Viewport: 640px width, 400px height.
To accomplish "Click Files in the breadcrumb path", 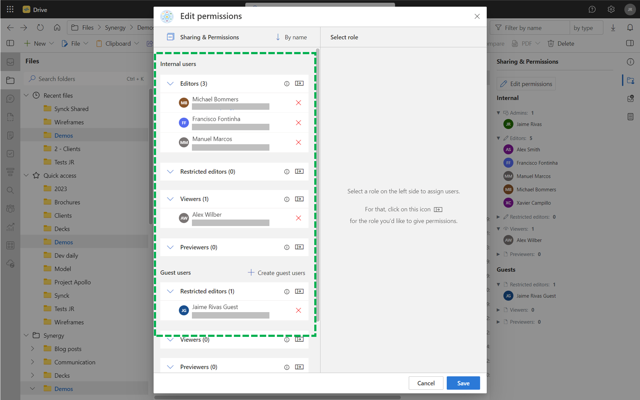I will 88,28.
